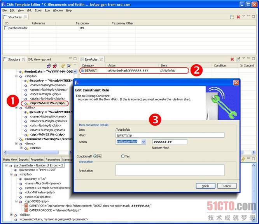
Task: Select the Yes radio button for Conditional
Action: [x=123, y=156]
